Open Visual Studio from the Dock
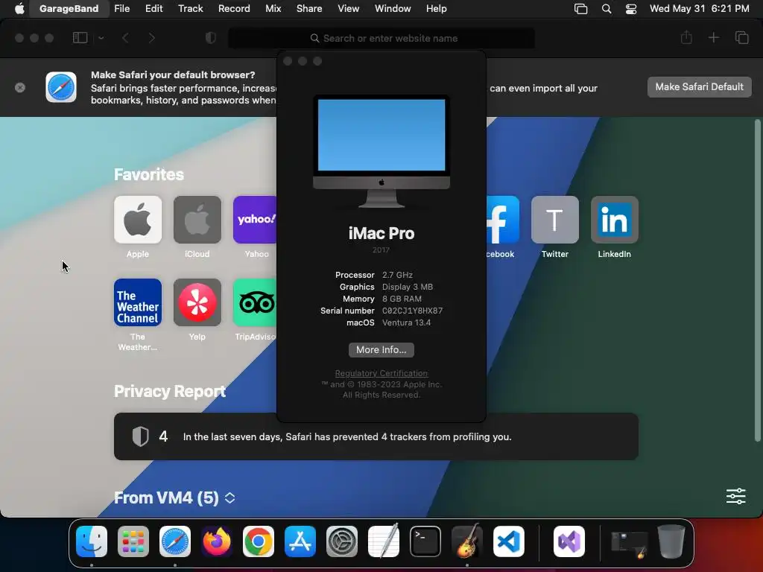 point(569,541)
